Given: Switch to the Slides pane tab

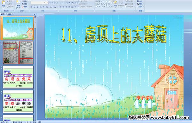Looking at the screenshot, I should (x=3, y=14).
